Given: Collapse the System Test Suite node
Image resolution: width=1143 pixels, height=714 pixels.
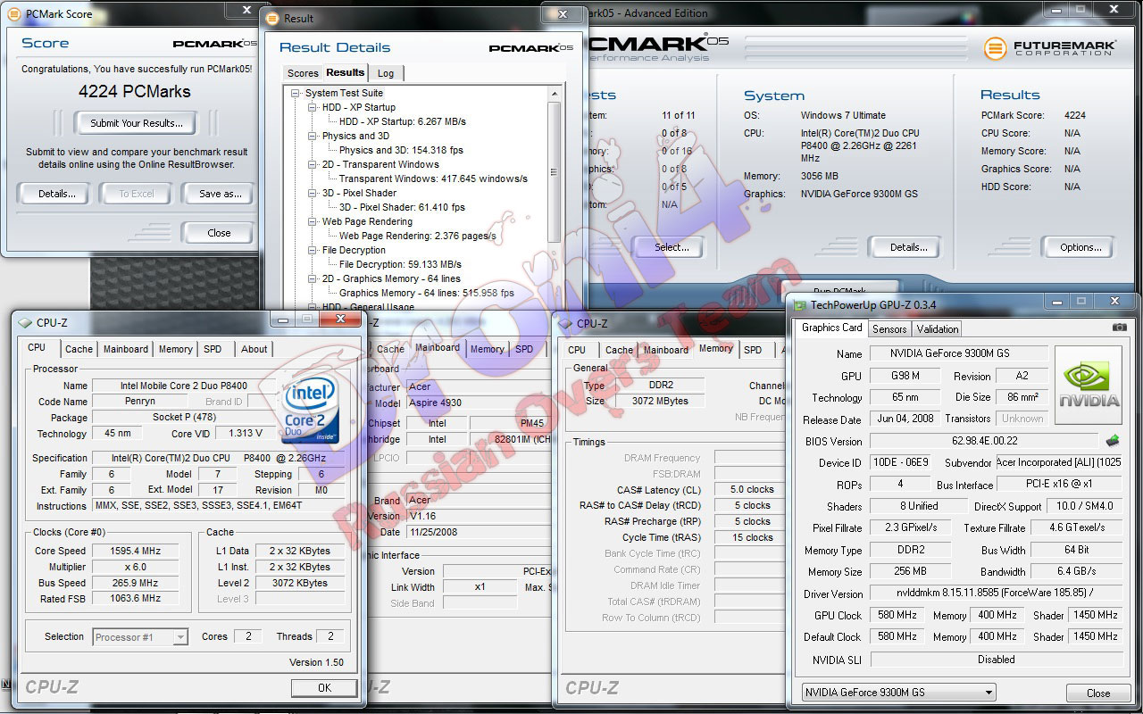Looking at the screenshot, I should (x=296, y=93).
